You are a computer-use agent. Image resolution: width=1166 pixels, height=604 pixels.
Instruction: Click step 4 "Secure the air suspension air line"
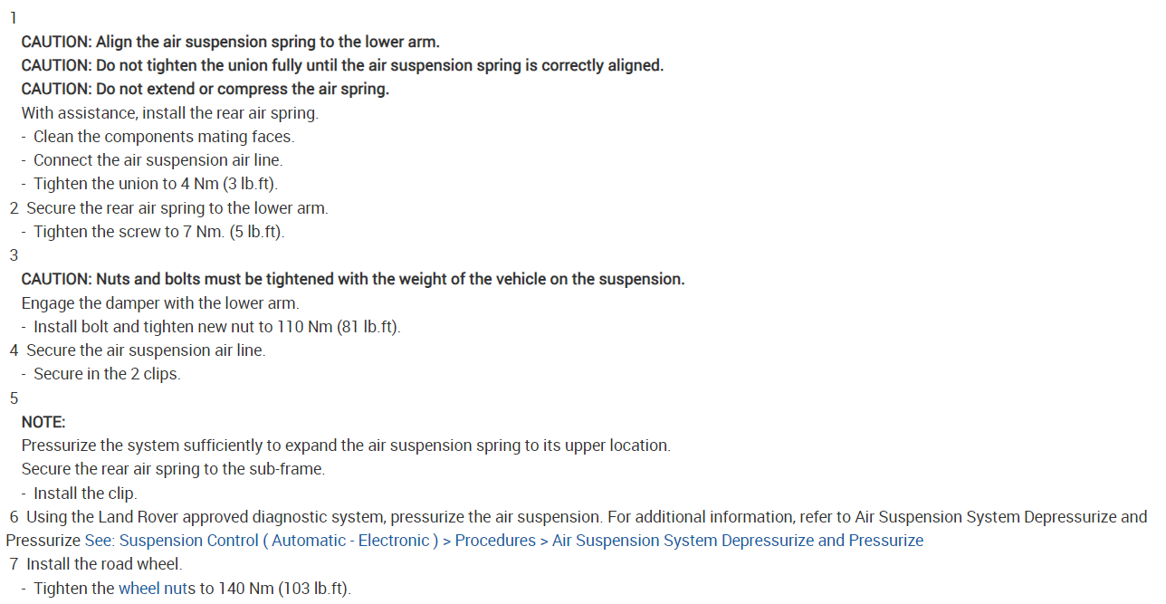(x=145, y=350)
